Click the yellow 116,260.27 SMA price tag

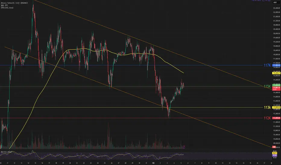(276, 73)
